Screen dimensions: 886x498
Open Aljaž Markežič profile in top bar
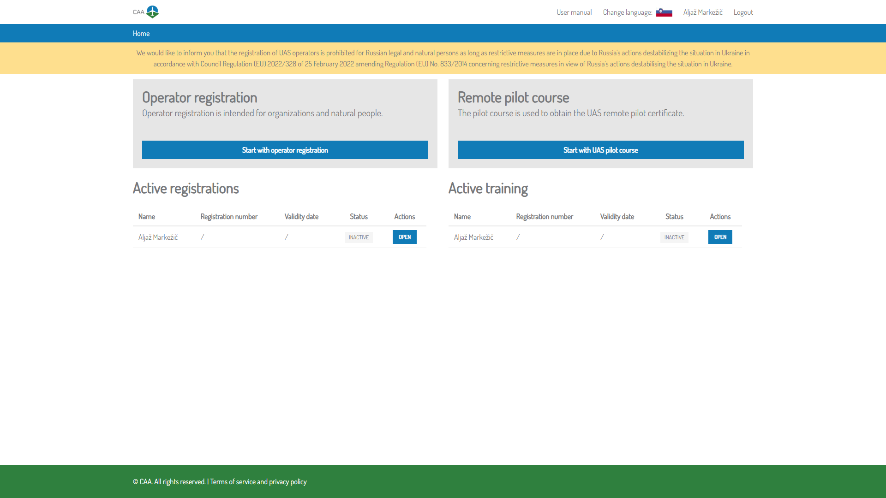pos(703,12)
